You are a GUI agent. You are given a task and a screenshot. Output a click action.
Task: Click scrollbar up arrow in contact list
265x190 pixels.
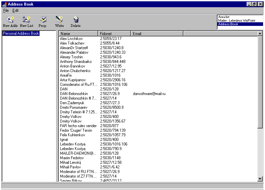pos(260,33)
